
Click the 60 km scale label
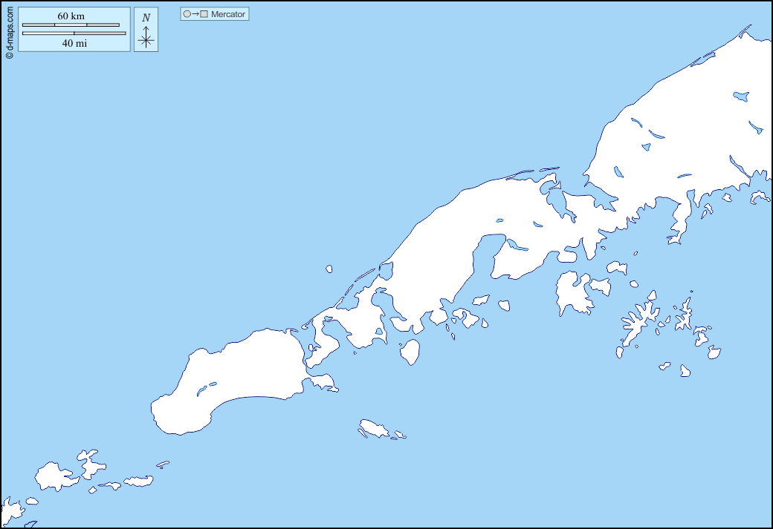(71, 16)
